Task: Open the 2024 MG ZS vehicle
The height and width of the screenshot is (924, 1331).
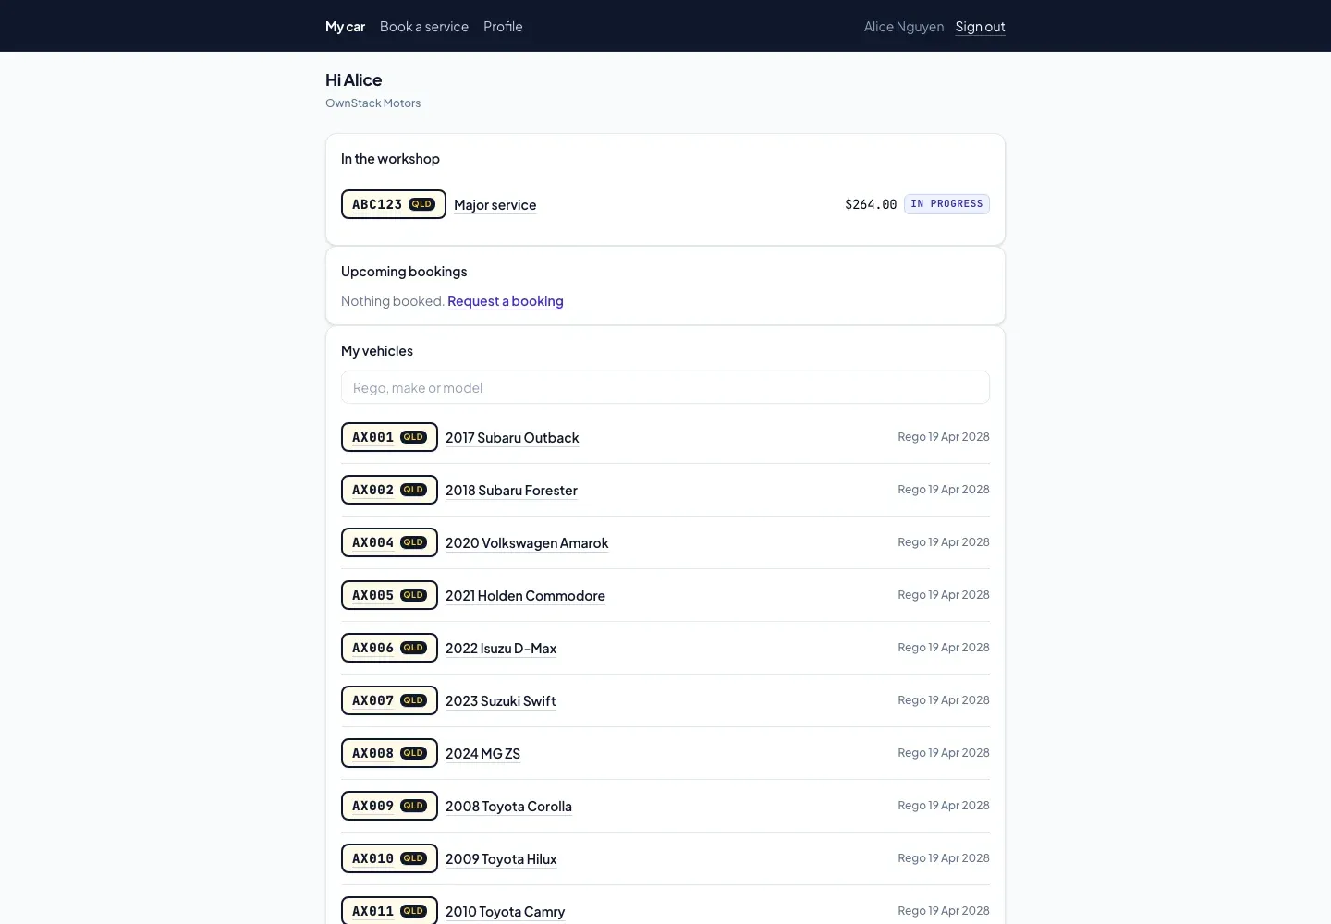Action: pyautogui.click(x=482, y=753)
